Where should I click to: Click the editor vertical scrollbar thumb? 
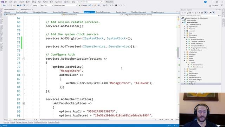pos(178,53)
